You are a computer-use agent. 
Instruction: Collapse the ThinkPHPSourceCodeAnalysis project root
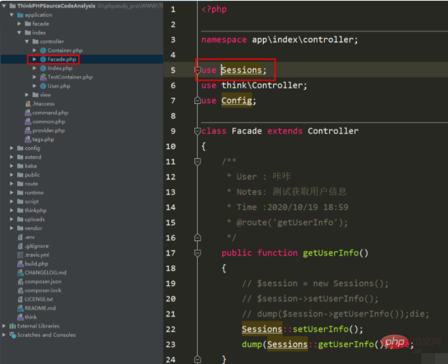[4, 5]
